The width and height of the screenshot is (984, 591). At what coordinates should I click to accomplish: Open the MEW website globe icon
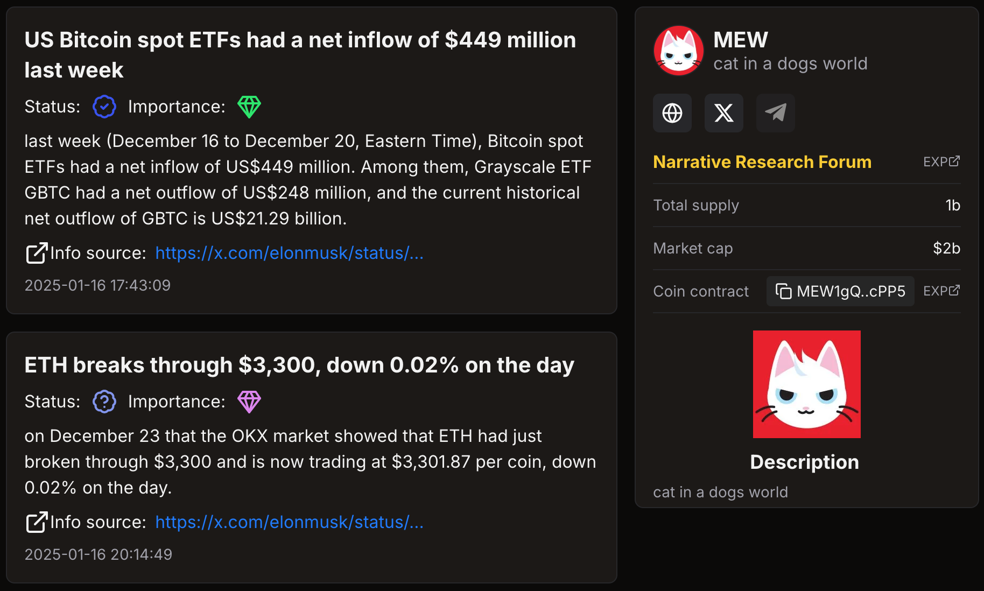[672, 113]
